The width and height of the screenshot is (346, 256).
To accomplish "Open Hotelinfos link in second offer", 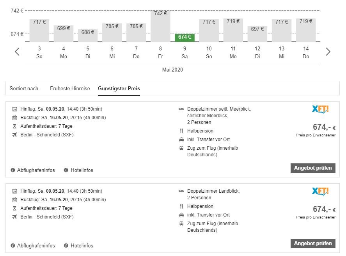I will (82, 246).
